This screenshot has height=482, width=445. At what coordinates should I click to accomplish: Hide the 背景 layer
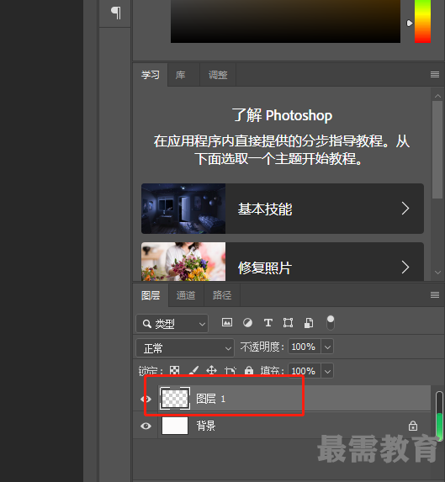(x=146, y=426)
